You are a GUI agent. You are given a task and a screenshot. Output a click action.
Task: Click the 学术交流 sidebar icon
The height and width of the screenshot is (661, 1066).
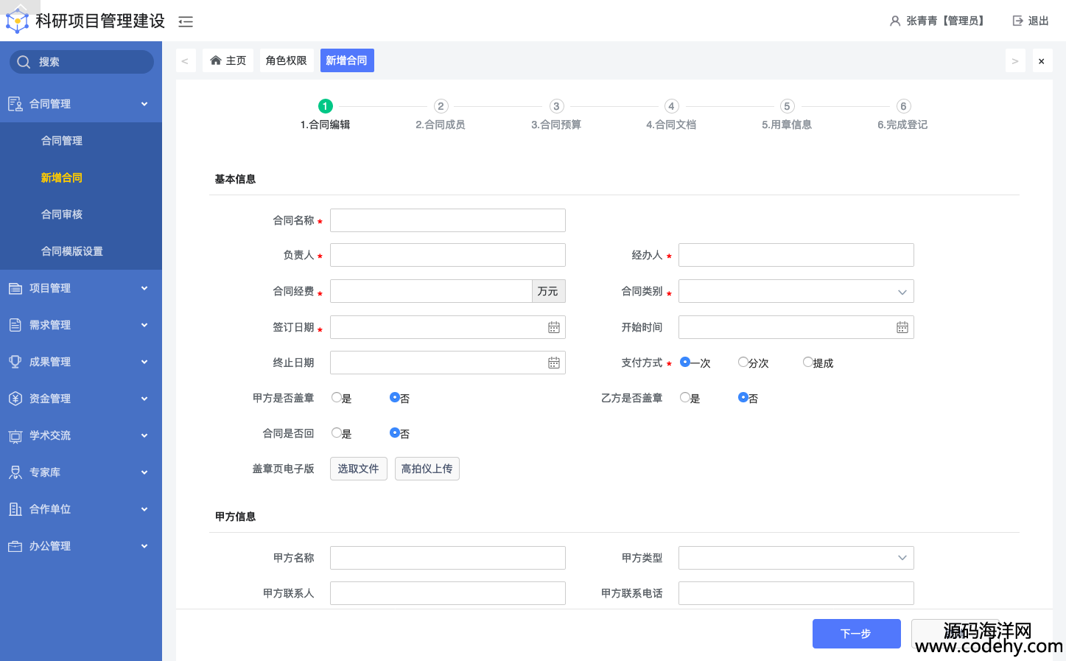(15, 436)
